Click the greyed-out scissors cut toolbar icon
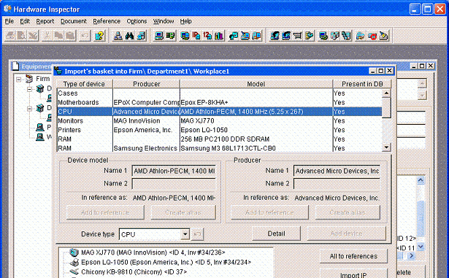The width and height of the screenshot is (449, 278). pos(47,36)
